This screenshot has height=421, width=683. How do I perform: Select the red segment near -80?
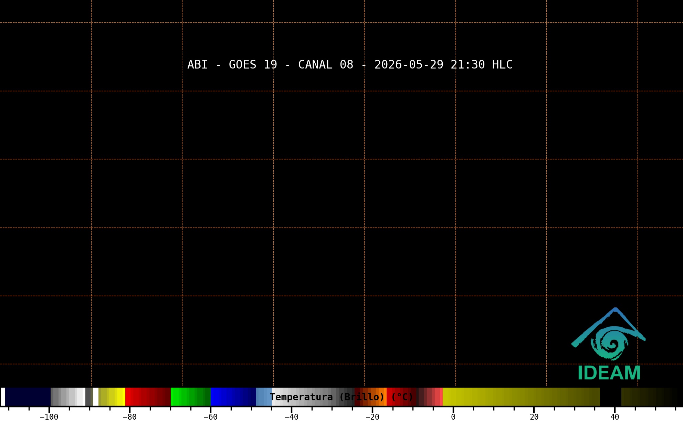[148, 397]
